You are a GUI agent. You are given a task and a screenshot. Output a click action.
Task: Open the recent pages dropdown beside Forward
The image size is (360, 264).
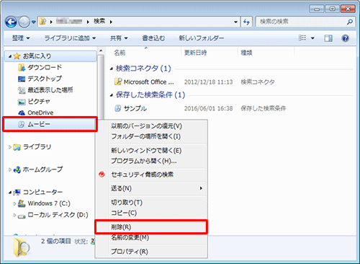click(x=34, y=22)
